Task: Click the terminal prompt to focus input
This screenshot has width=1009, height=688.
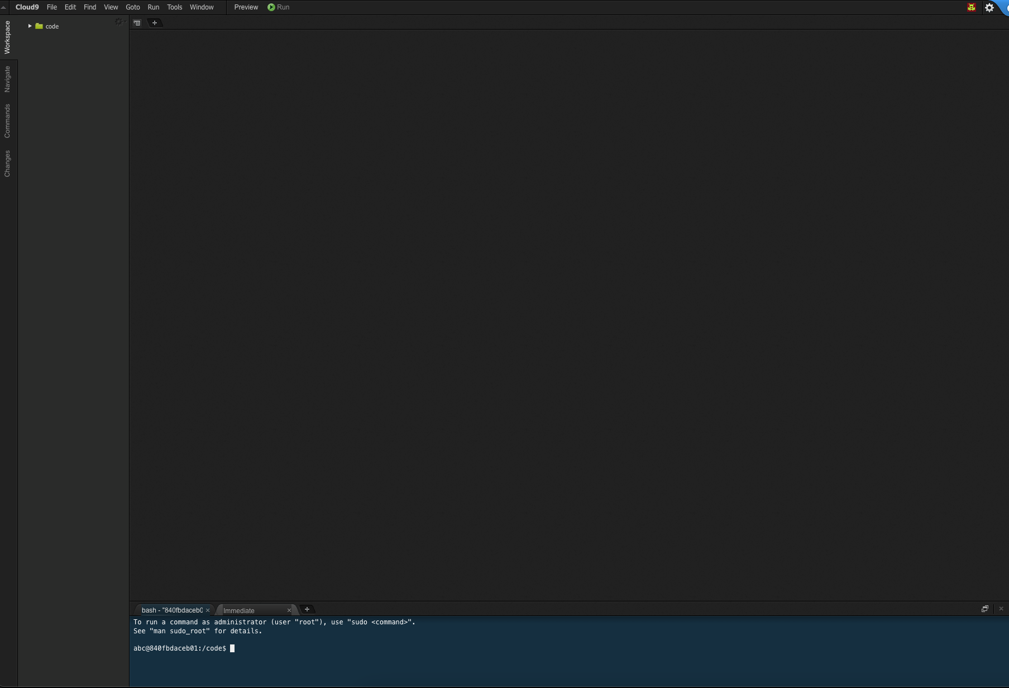Action: (233, 648)
